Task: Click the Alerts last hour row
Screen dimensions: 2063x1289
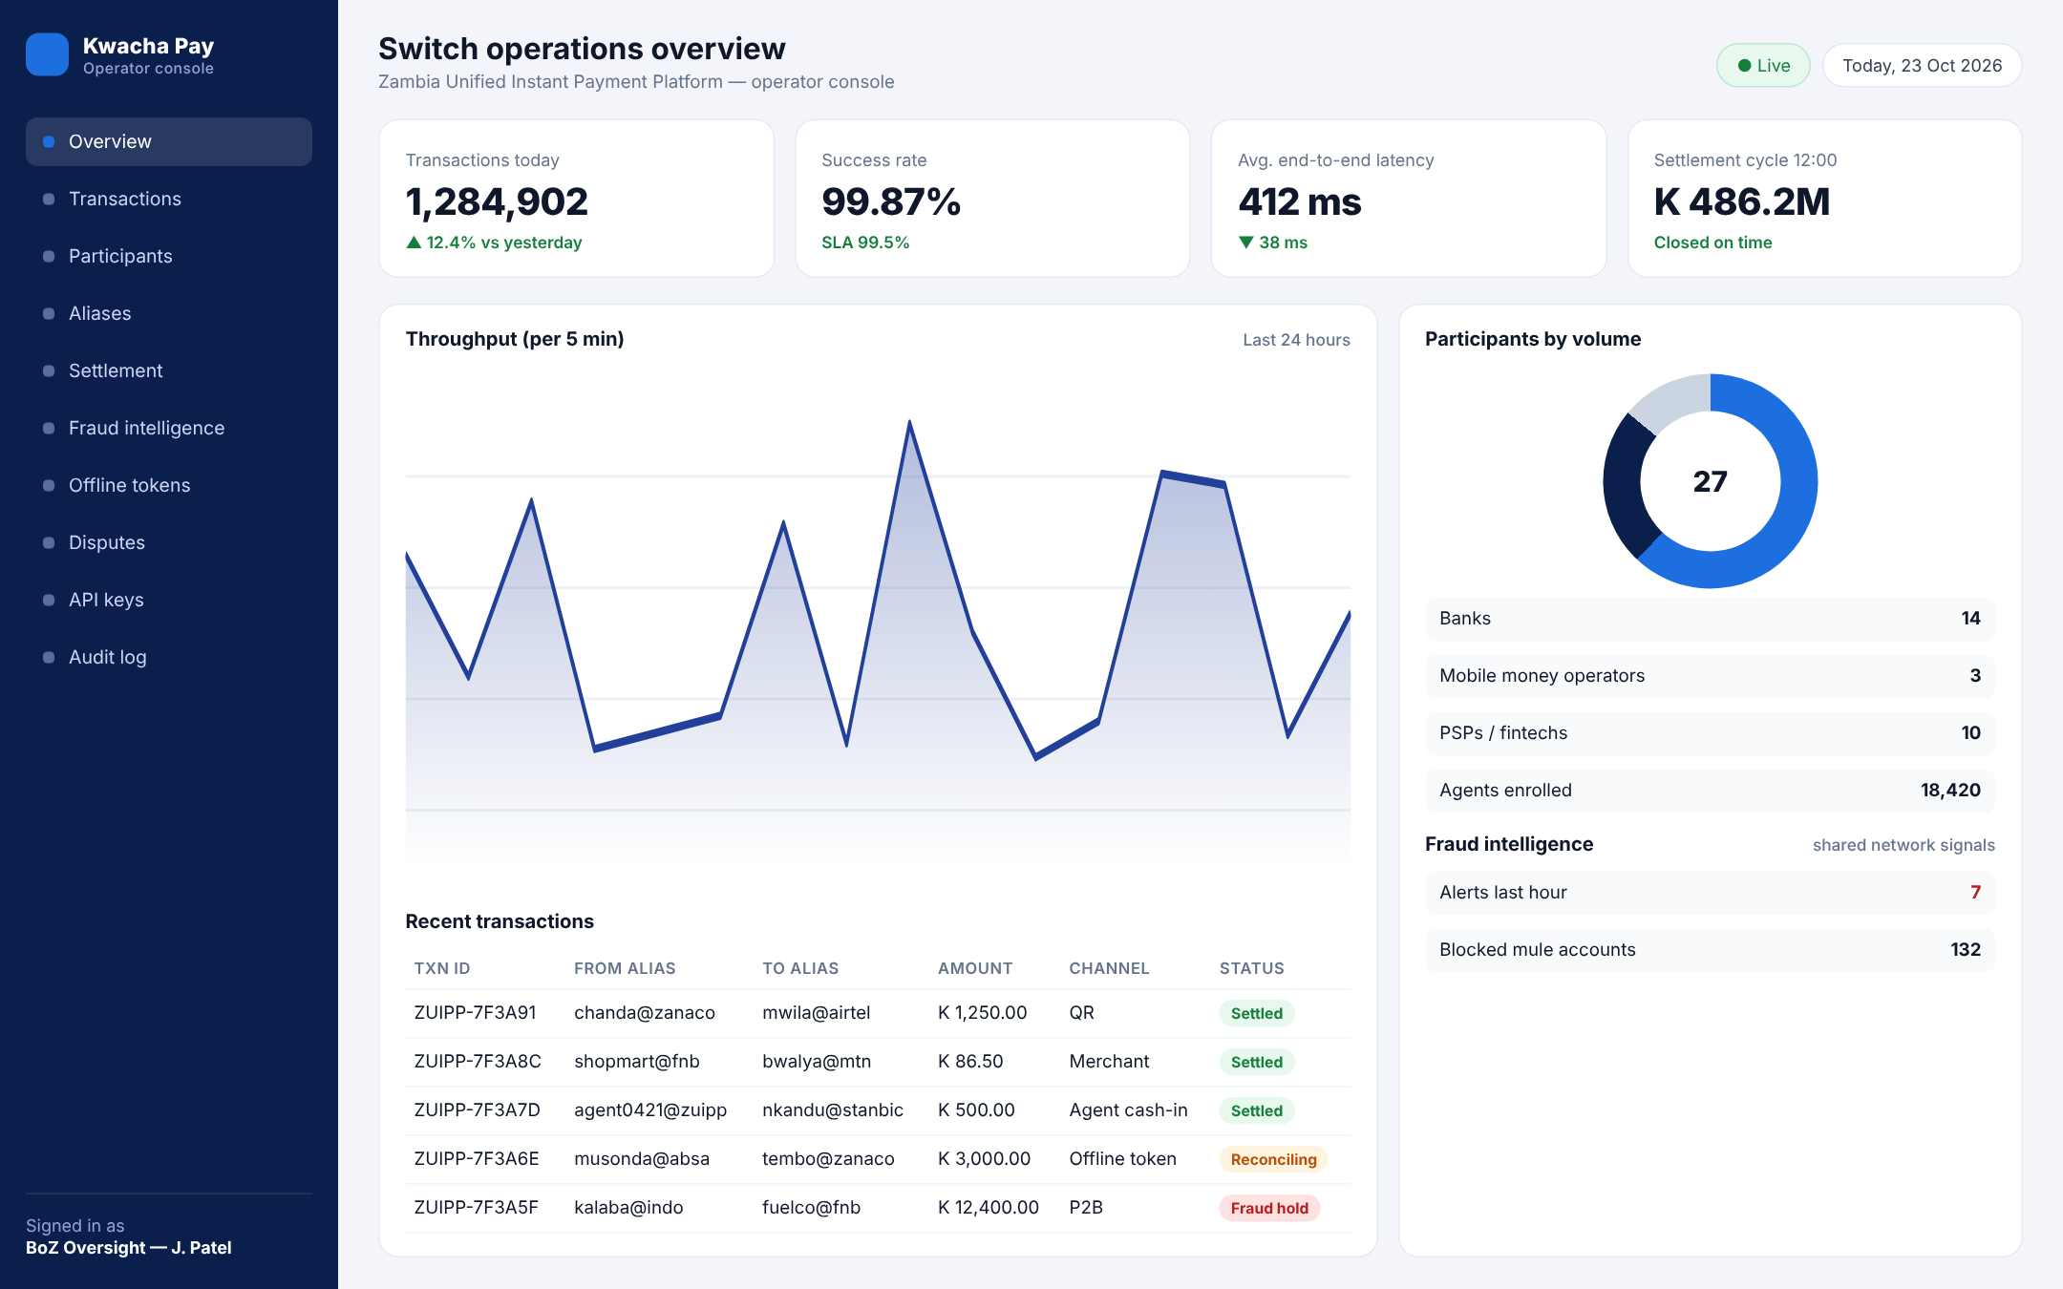Action: pyautogui.click(x=1710, y=893)
